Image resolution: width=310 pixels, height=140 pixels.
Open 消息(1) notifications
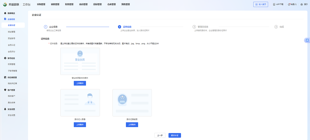pyautogui.click(x=292, y=4)
